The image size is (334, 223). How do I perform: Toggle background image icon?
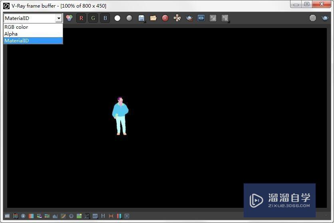click(79, 216)
